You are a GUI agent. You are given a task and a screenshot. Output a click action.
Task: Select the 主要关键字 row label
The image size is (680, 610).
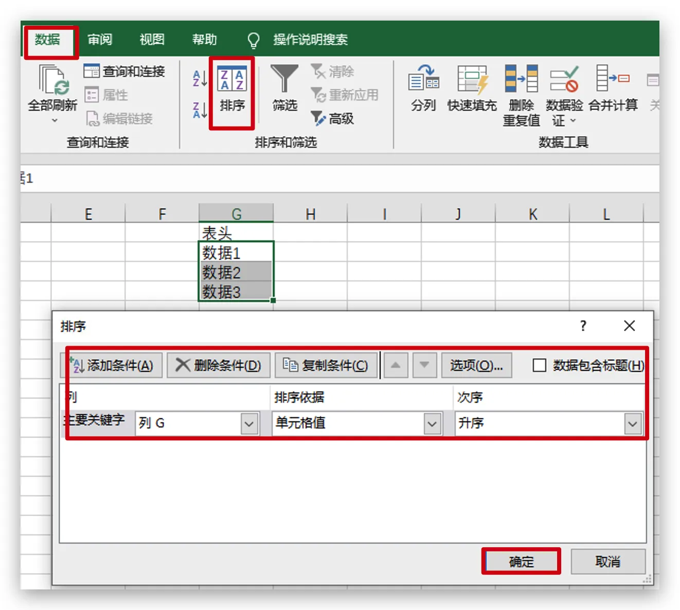(94, 420)
